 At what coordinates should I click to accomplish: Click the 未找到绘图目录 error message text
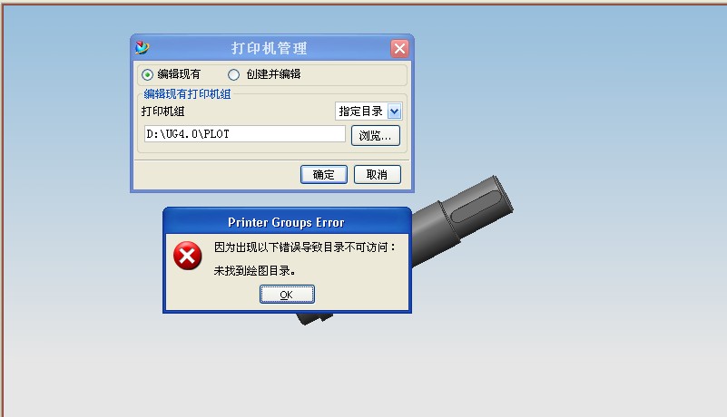click(254, 270)
